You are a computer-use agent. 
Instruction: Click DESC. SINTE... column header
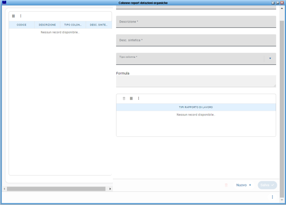pyautogui.click(x=98, y=25)
